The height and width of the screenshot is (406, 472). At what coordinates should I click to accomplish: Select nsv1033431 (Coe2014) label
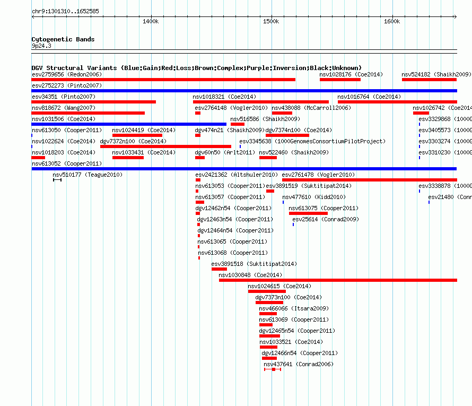(x=144, y=152)
